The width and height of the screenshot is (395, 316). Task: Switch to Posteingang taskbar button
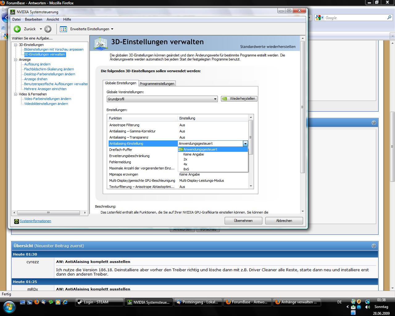tap(198, 302)
